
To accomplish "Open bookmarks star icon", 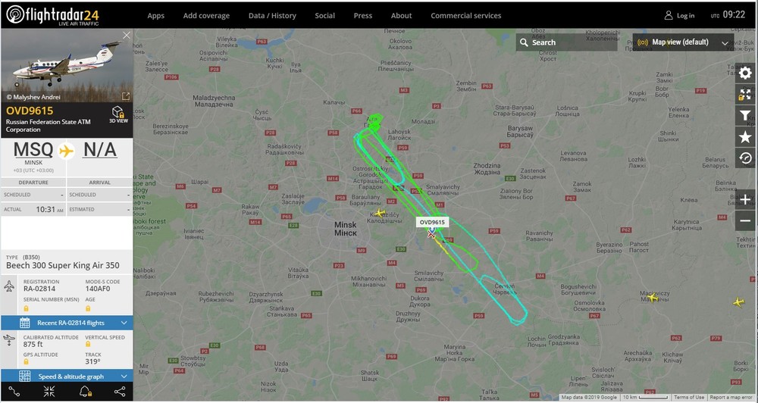I will point(745,137).
